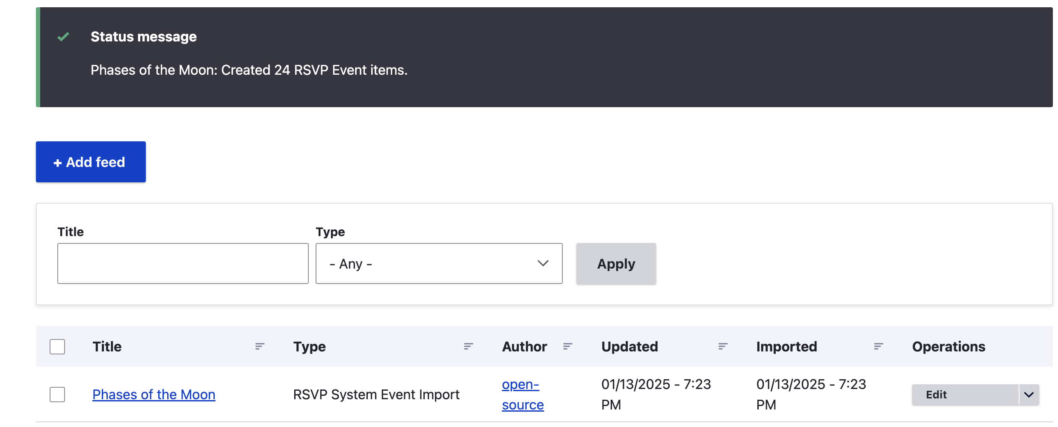This screenshot has width=1058, height=427.
Task: Click the Type column header text
Action: coord(310,347)
